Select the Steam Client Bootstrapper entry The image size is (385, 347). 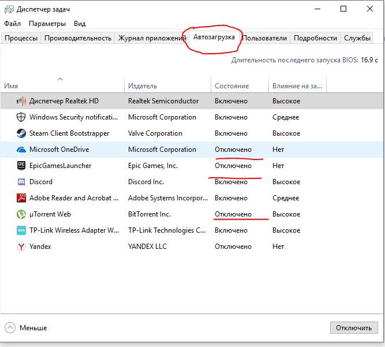point(69,133)
